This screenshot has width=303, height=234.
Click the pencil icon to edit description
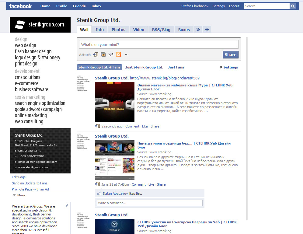click(67, 206)
